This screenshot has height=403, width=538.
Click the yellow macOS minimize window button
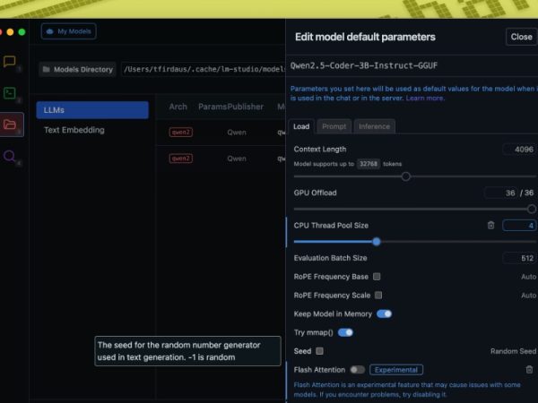10,32
